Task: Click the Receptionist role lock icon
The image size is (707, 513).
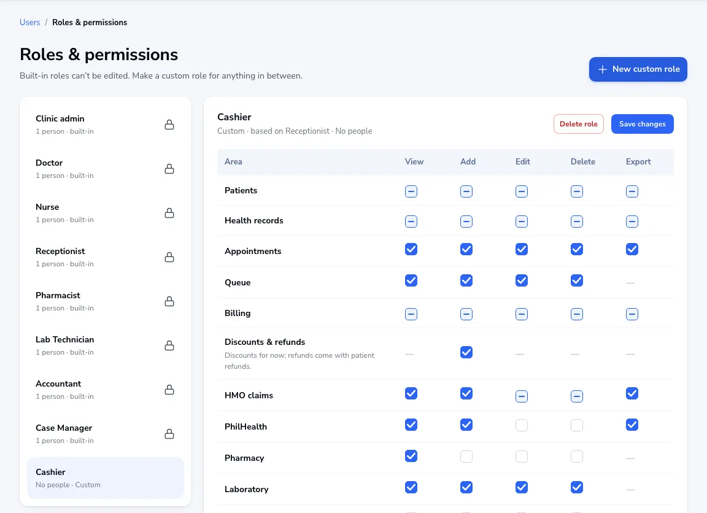Action: pos(169,257)
